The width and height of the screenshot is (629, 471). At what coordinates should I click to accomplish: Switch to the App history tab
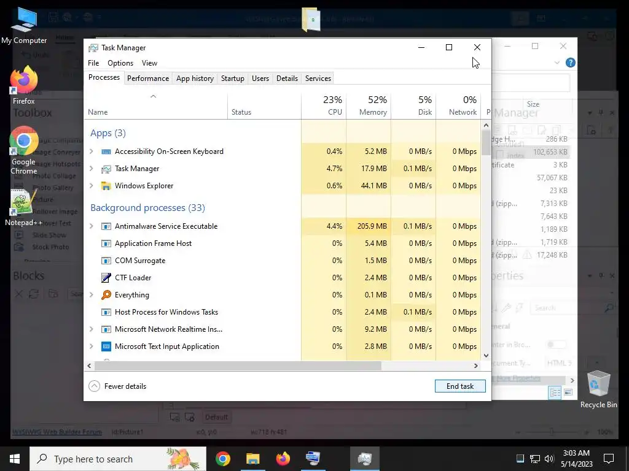195,78
